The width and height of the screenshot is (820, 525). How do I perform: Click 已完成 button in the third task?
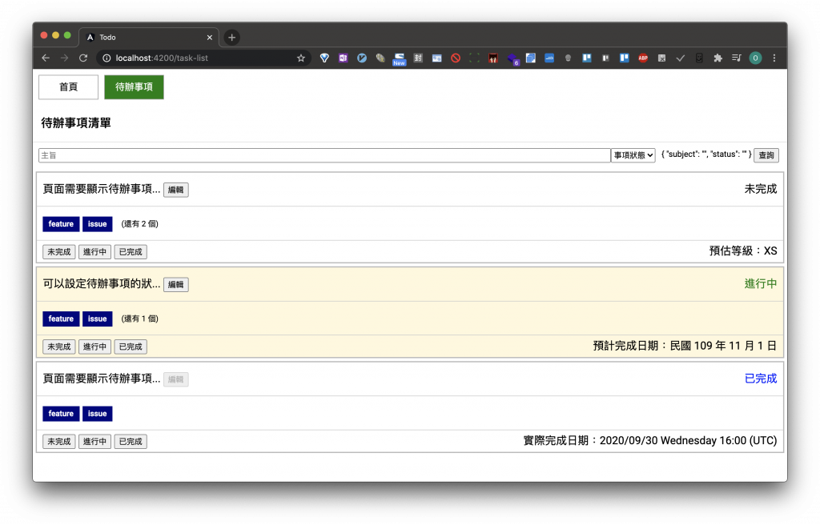click(x=131, y=441)
